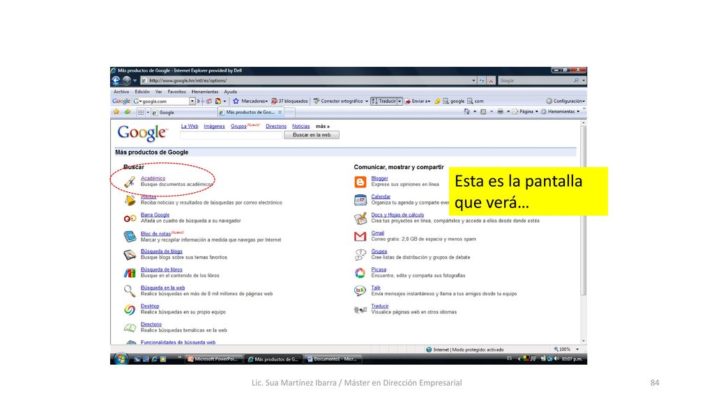714x401 pixels.
Task: Open the Configuración dropdown in Google toolbar
Action: [565, 101]
